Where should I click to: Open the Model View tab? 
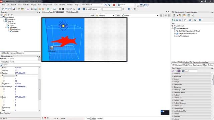pyautogui.click(x=187, y=65)
